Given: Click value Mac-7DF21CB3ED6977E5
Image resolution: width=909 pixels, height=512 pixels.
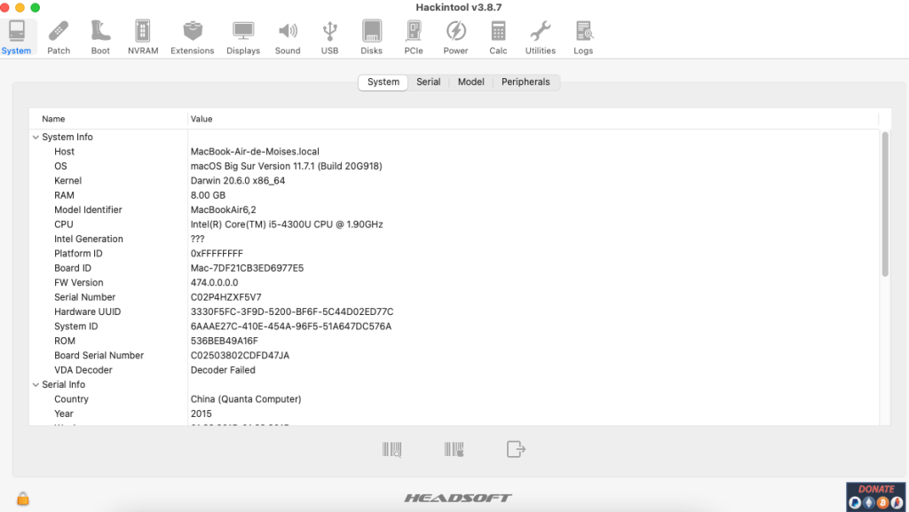Looking at the screenshot, I should [x=247, y=268].
